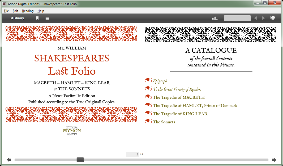283x166 pixels.
Task: Click the page position slider thumb
Action: click(x=80, y=160)
